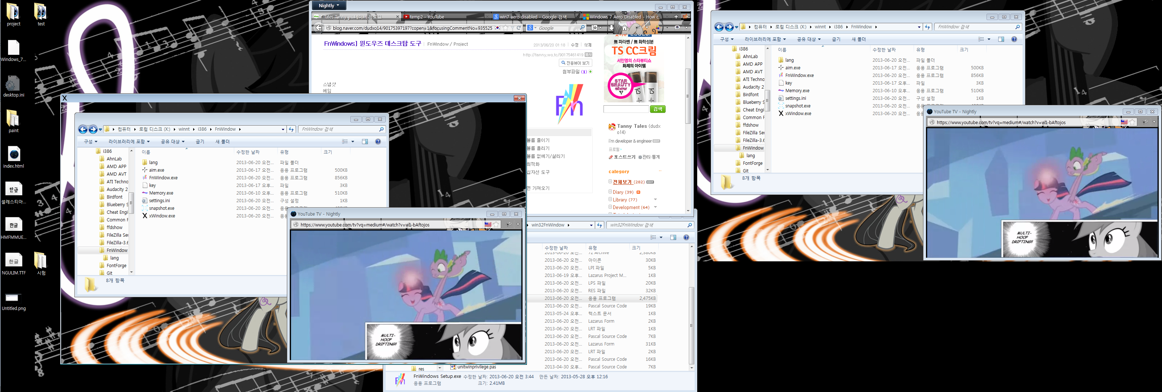
Task: Open the Diary (39) category link
Action: click(x=622, y=192)
